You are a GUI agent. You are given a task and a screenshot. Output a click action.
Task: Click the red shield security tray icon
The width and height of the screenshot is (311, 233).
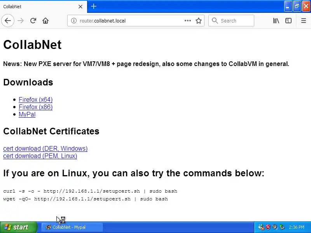tap(268, 227)
